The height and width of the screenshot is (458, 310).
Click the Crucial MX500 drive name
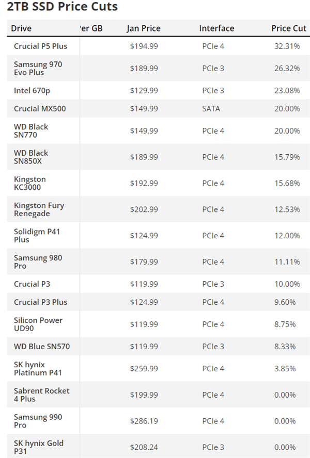click(40, 109)
